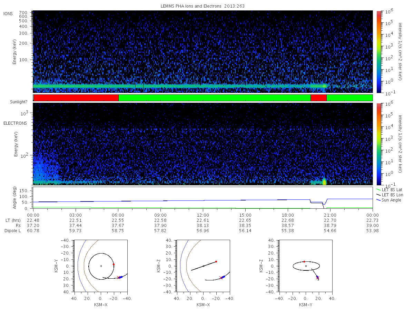Click the red X marker in KSM-X/KSM-Y plot
This screenshot has height=310, width=414.
pos(118,277)
